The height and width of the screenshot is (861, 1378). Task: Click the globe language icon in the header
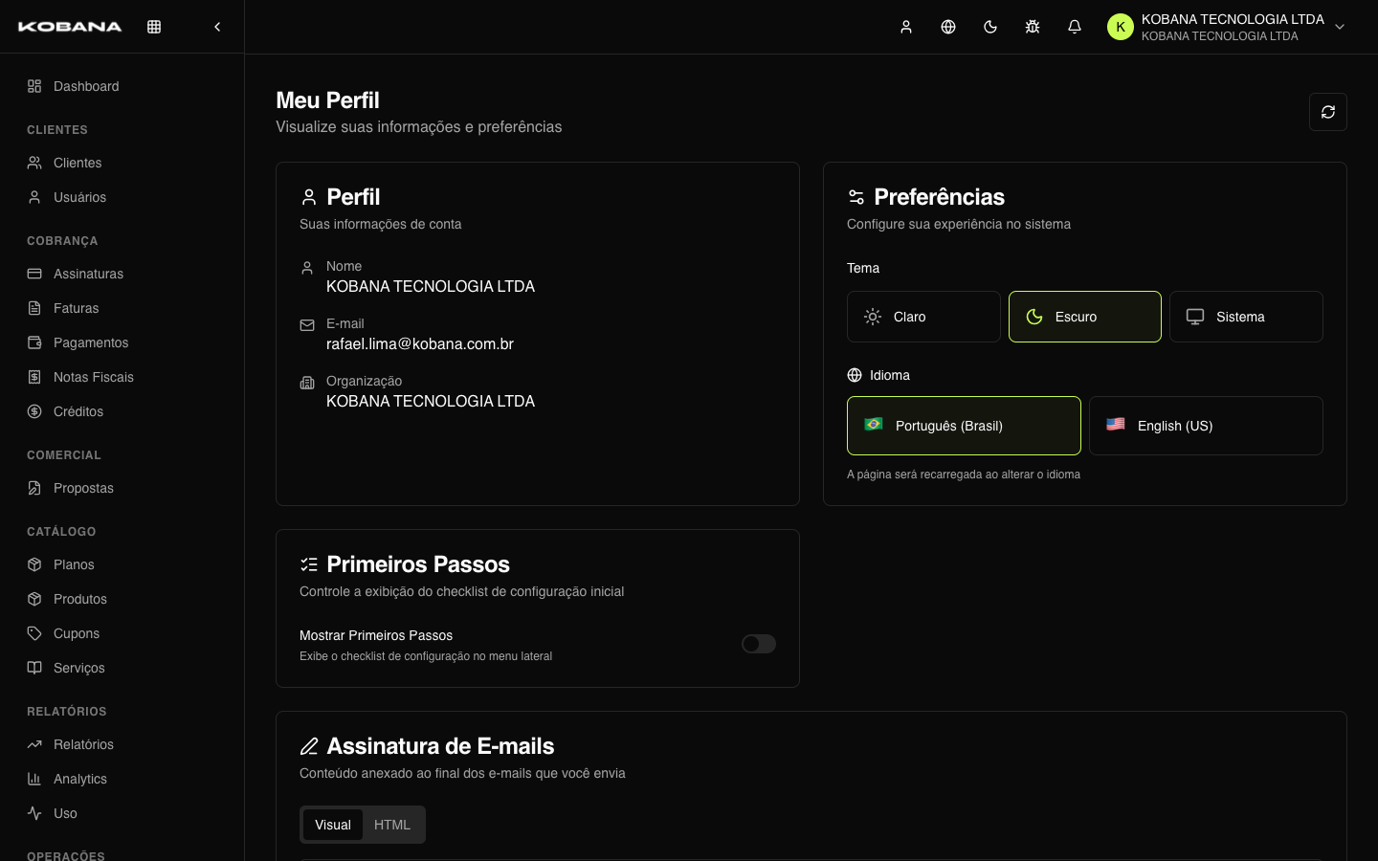click(x=948, y=27)
